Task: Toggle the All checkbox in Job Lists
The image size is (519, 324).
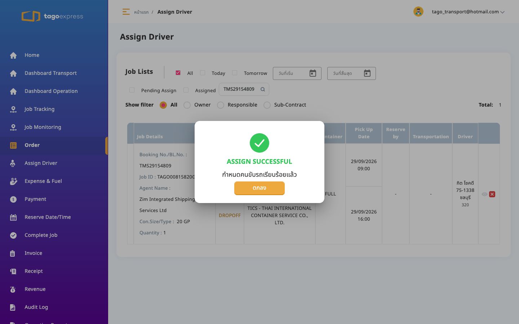Action: (x=178, y=73)
